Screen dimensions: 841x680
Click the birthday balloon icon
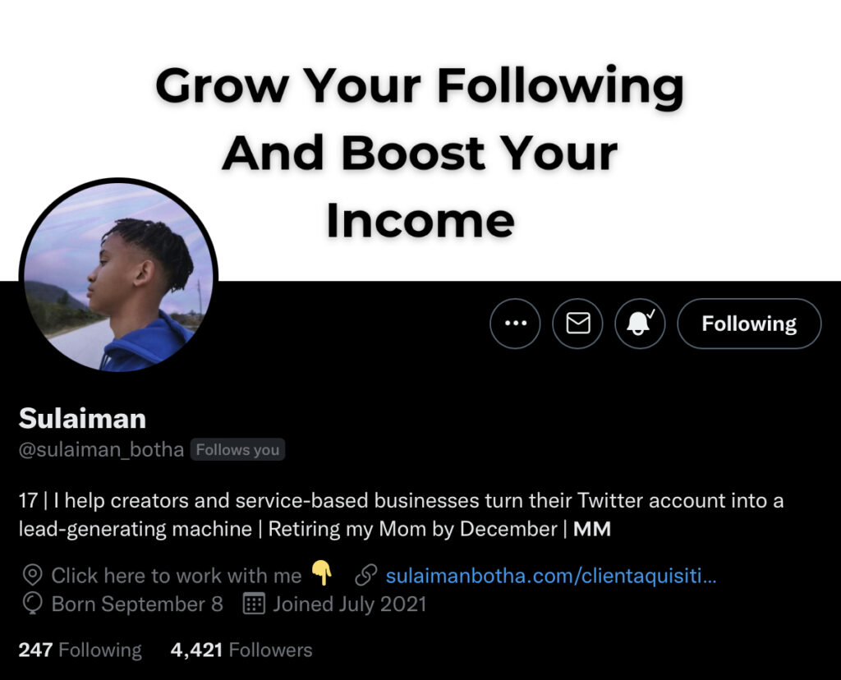pos(32,604)
